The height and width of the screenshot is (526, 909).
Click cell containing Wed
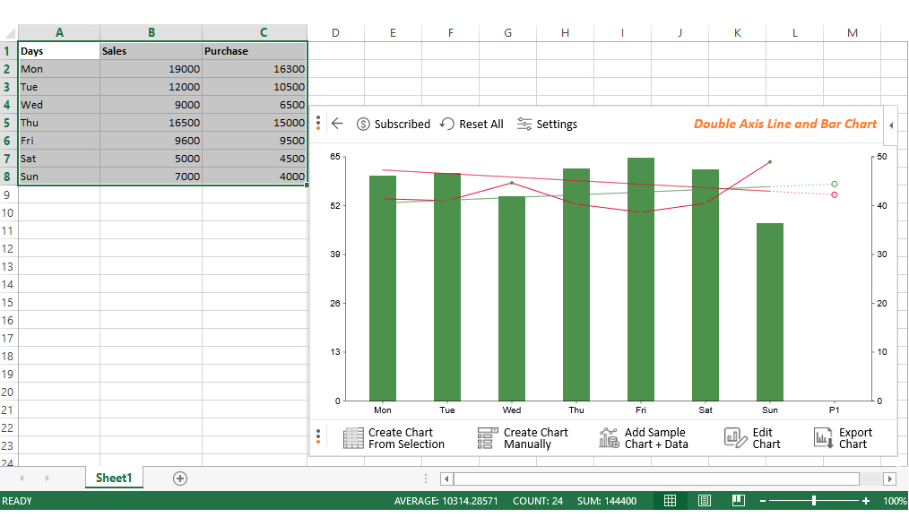(59, 105)
